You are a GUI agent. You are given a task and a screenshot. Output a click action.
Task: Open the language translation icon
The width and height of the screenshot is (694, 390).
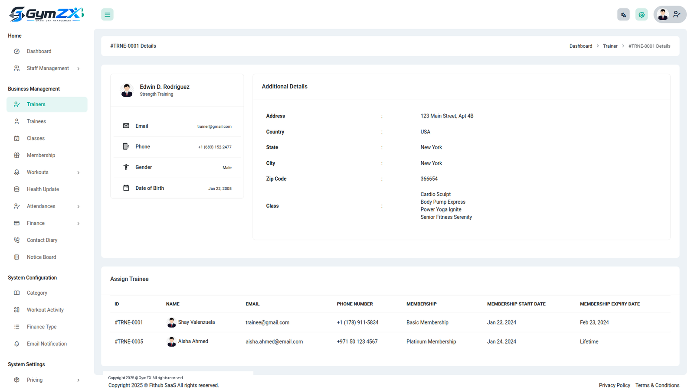623,15
